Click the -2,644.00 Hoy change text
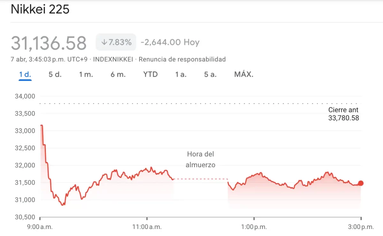The image size is (383, 236). click(x=170, y=42)
